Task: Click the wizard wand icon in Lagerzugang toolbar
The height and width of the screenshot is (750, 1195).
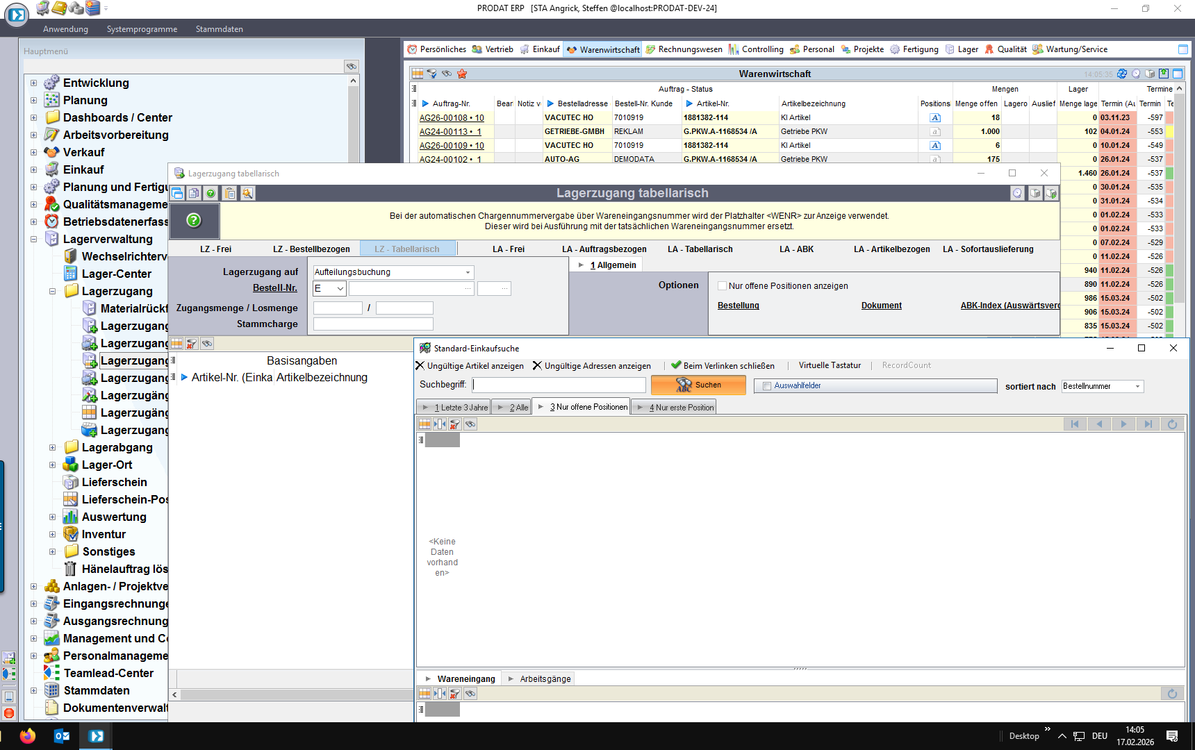Action: (x=247, y=194)
